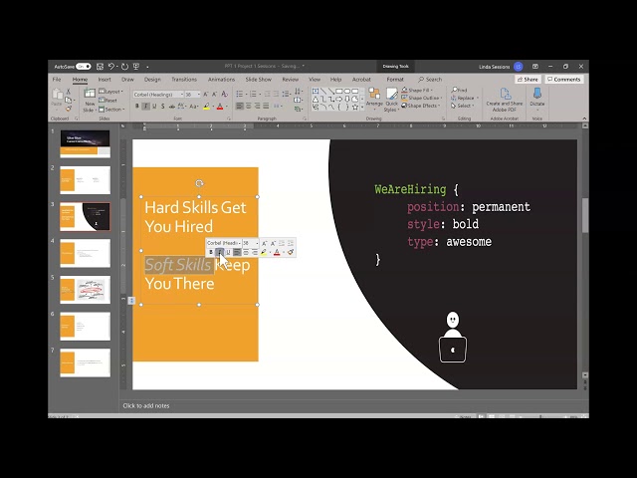Toggle Bold in the floating mini toolbar

tap(211, 252)
